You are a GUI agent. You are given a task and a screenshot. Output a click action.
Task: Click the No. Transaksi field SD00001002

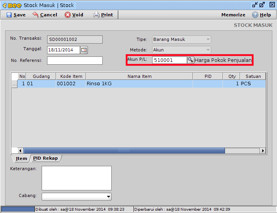click(75, 39)
